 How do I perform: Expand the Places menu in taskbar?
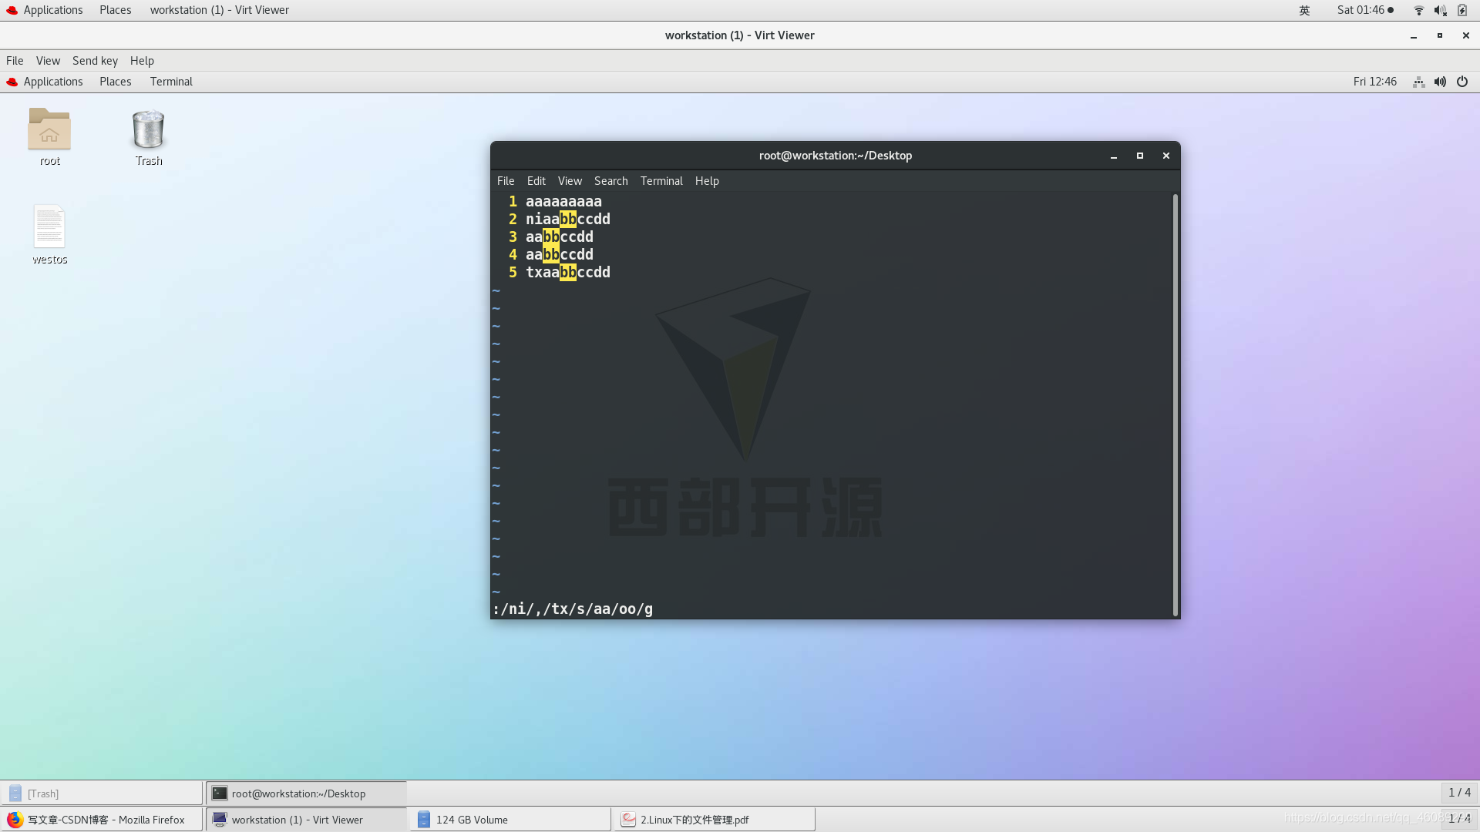click(115, 81)
